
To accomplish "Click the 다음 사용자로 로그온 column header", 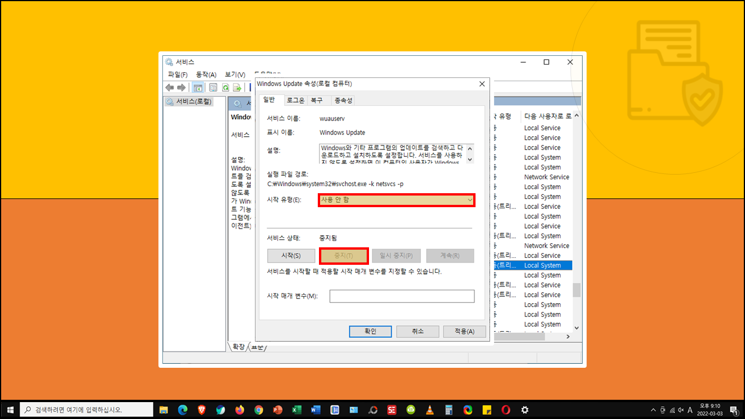I will pos(547,116).
